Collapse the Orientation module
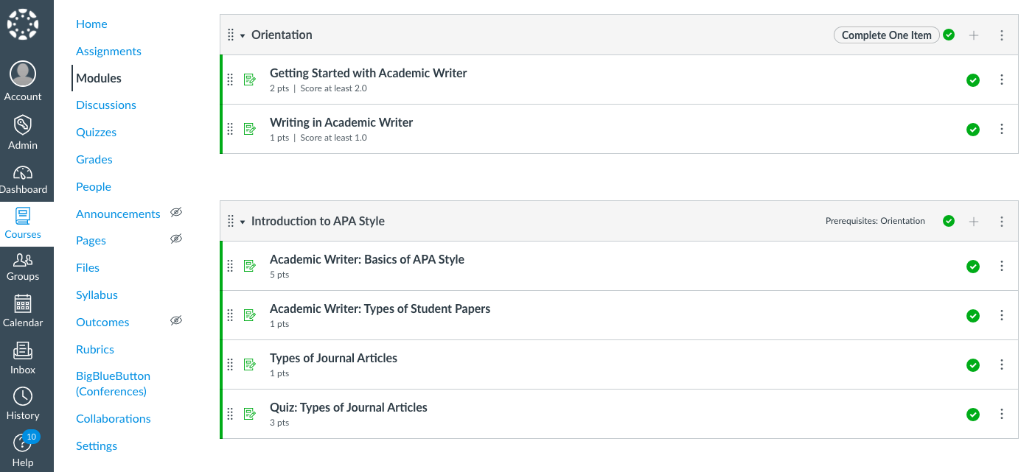This screenshot has height=472, width=1035. (x=242, y=35)
